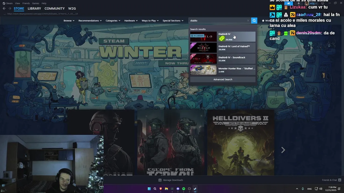Open the Help menu
Viewport: 344px width, 193px height.
44,3
